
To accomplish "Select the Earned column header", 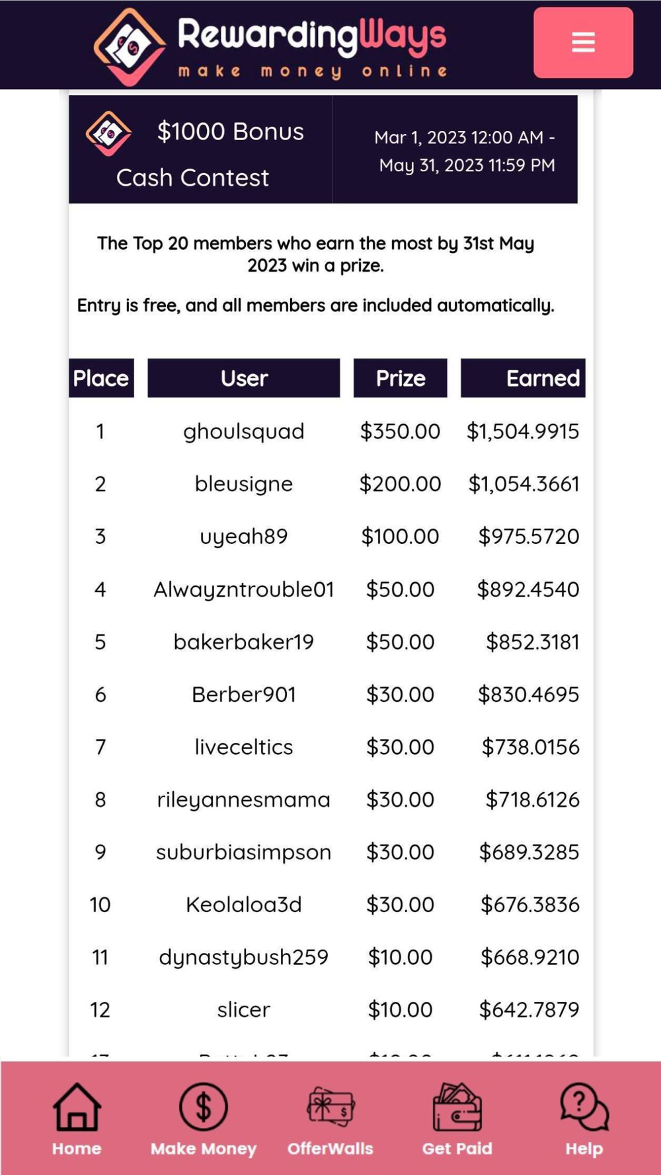I will click(523, 378).
